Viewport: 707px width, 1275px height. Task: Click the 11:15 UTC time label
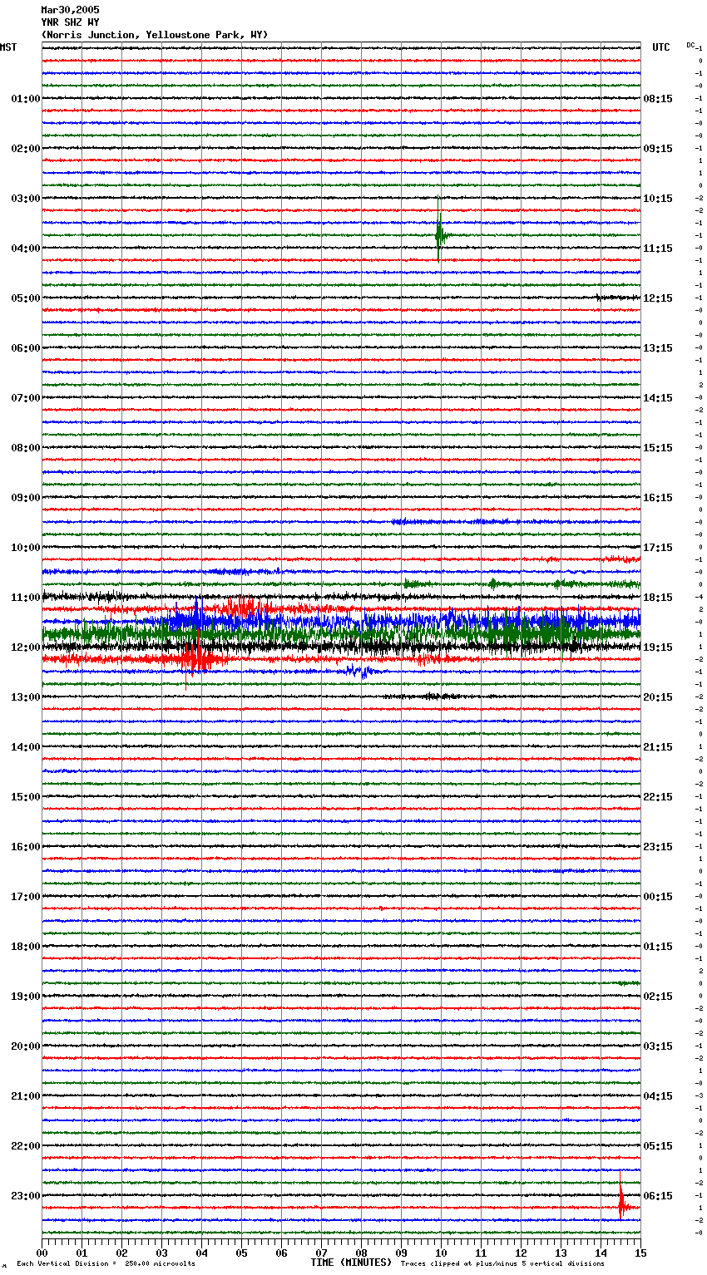click(x=658, y=249)
